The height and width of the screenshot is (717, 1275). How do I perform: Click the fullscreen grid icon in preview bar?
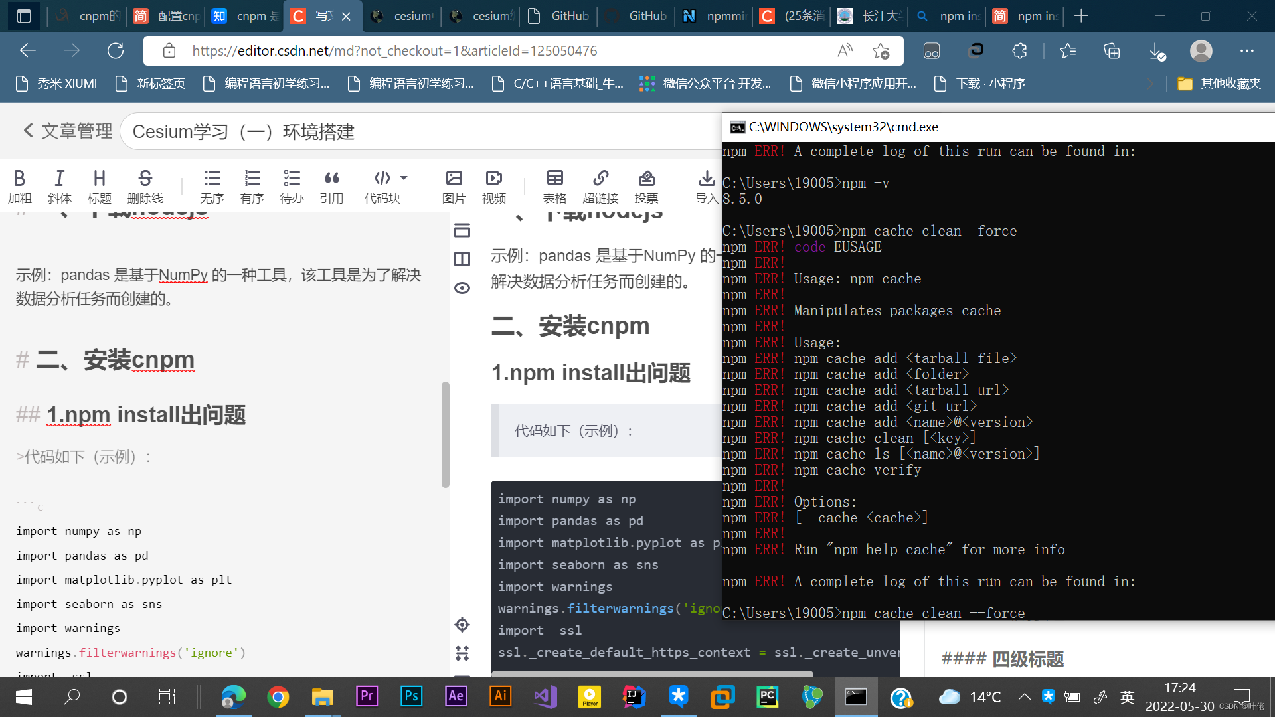point(462,653)
